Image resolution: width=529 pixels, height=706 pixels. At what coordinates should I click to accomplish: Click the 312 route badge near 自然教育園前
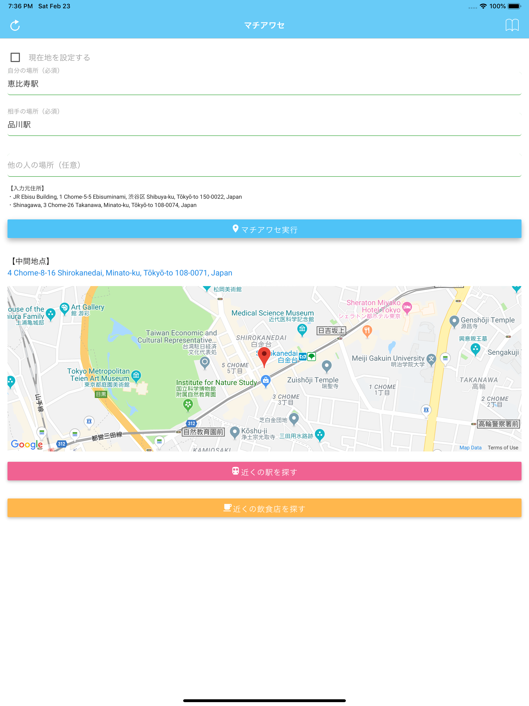pyautogui.click(x=191, y=424)
